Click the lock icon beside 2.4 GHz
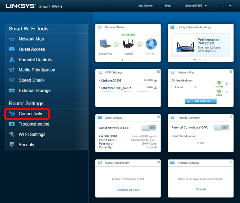The width and height of the screenshot is (240, 203). (x=155, y=80)
